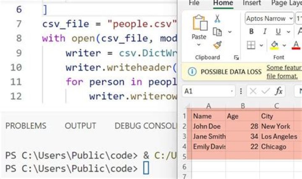Viewport: 302px width, 179px height.
Task: Click the Select All corner triangle
Action: tap(188, 106)
